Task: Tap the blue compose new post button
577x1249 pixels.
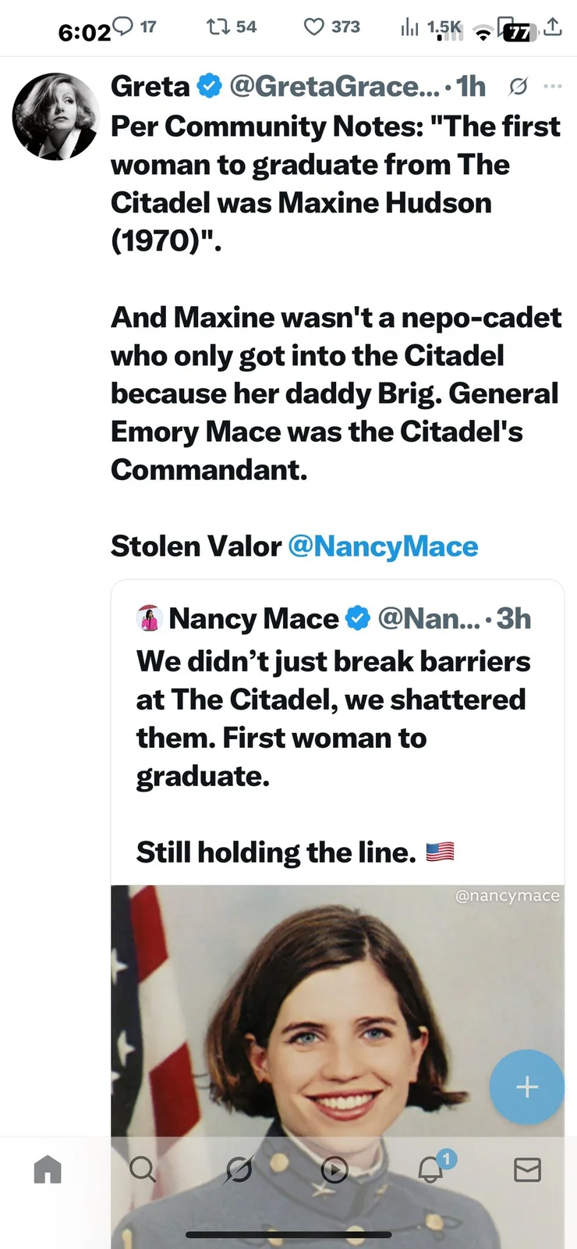Action: coord(526,1087)
